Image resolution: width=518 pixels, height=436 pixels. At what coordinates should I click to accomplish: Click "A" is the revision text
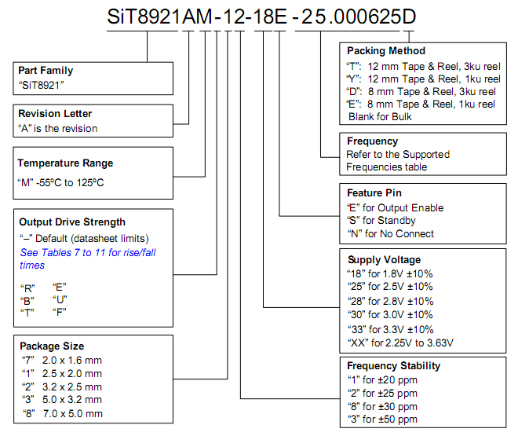(58, 128)
